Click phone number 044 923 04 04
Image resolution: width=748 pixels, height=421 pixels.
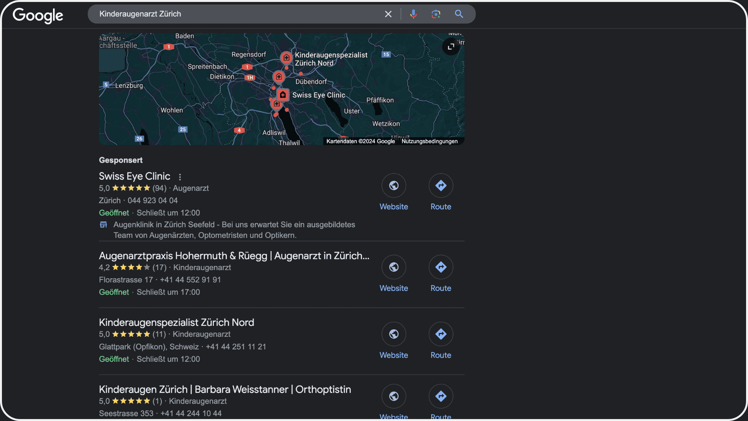(153, 200)
